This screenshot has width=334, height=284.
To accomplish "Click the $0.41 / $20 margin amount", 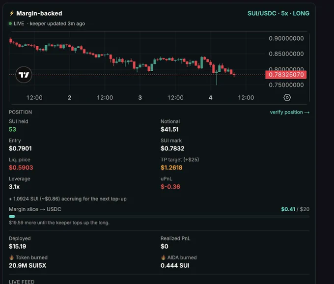I will [x=295, y=209].
